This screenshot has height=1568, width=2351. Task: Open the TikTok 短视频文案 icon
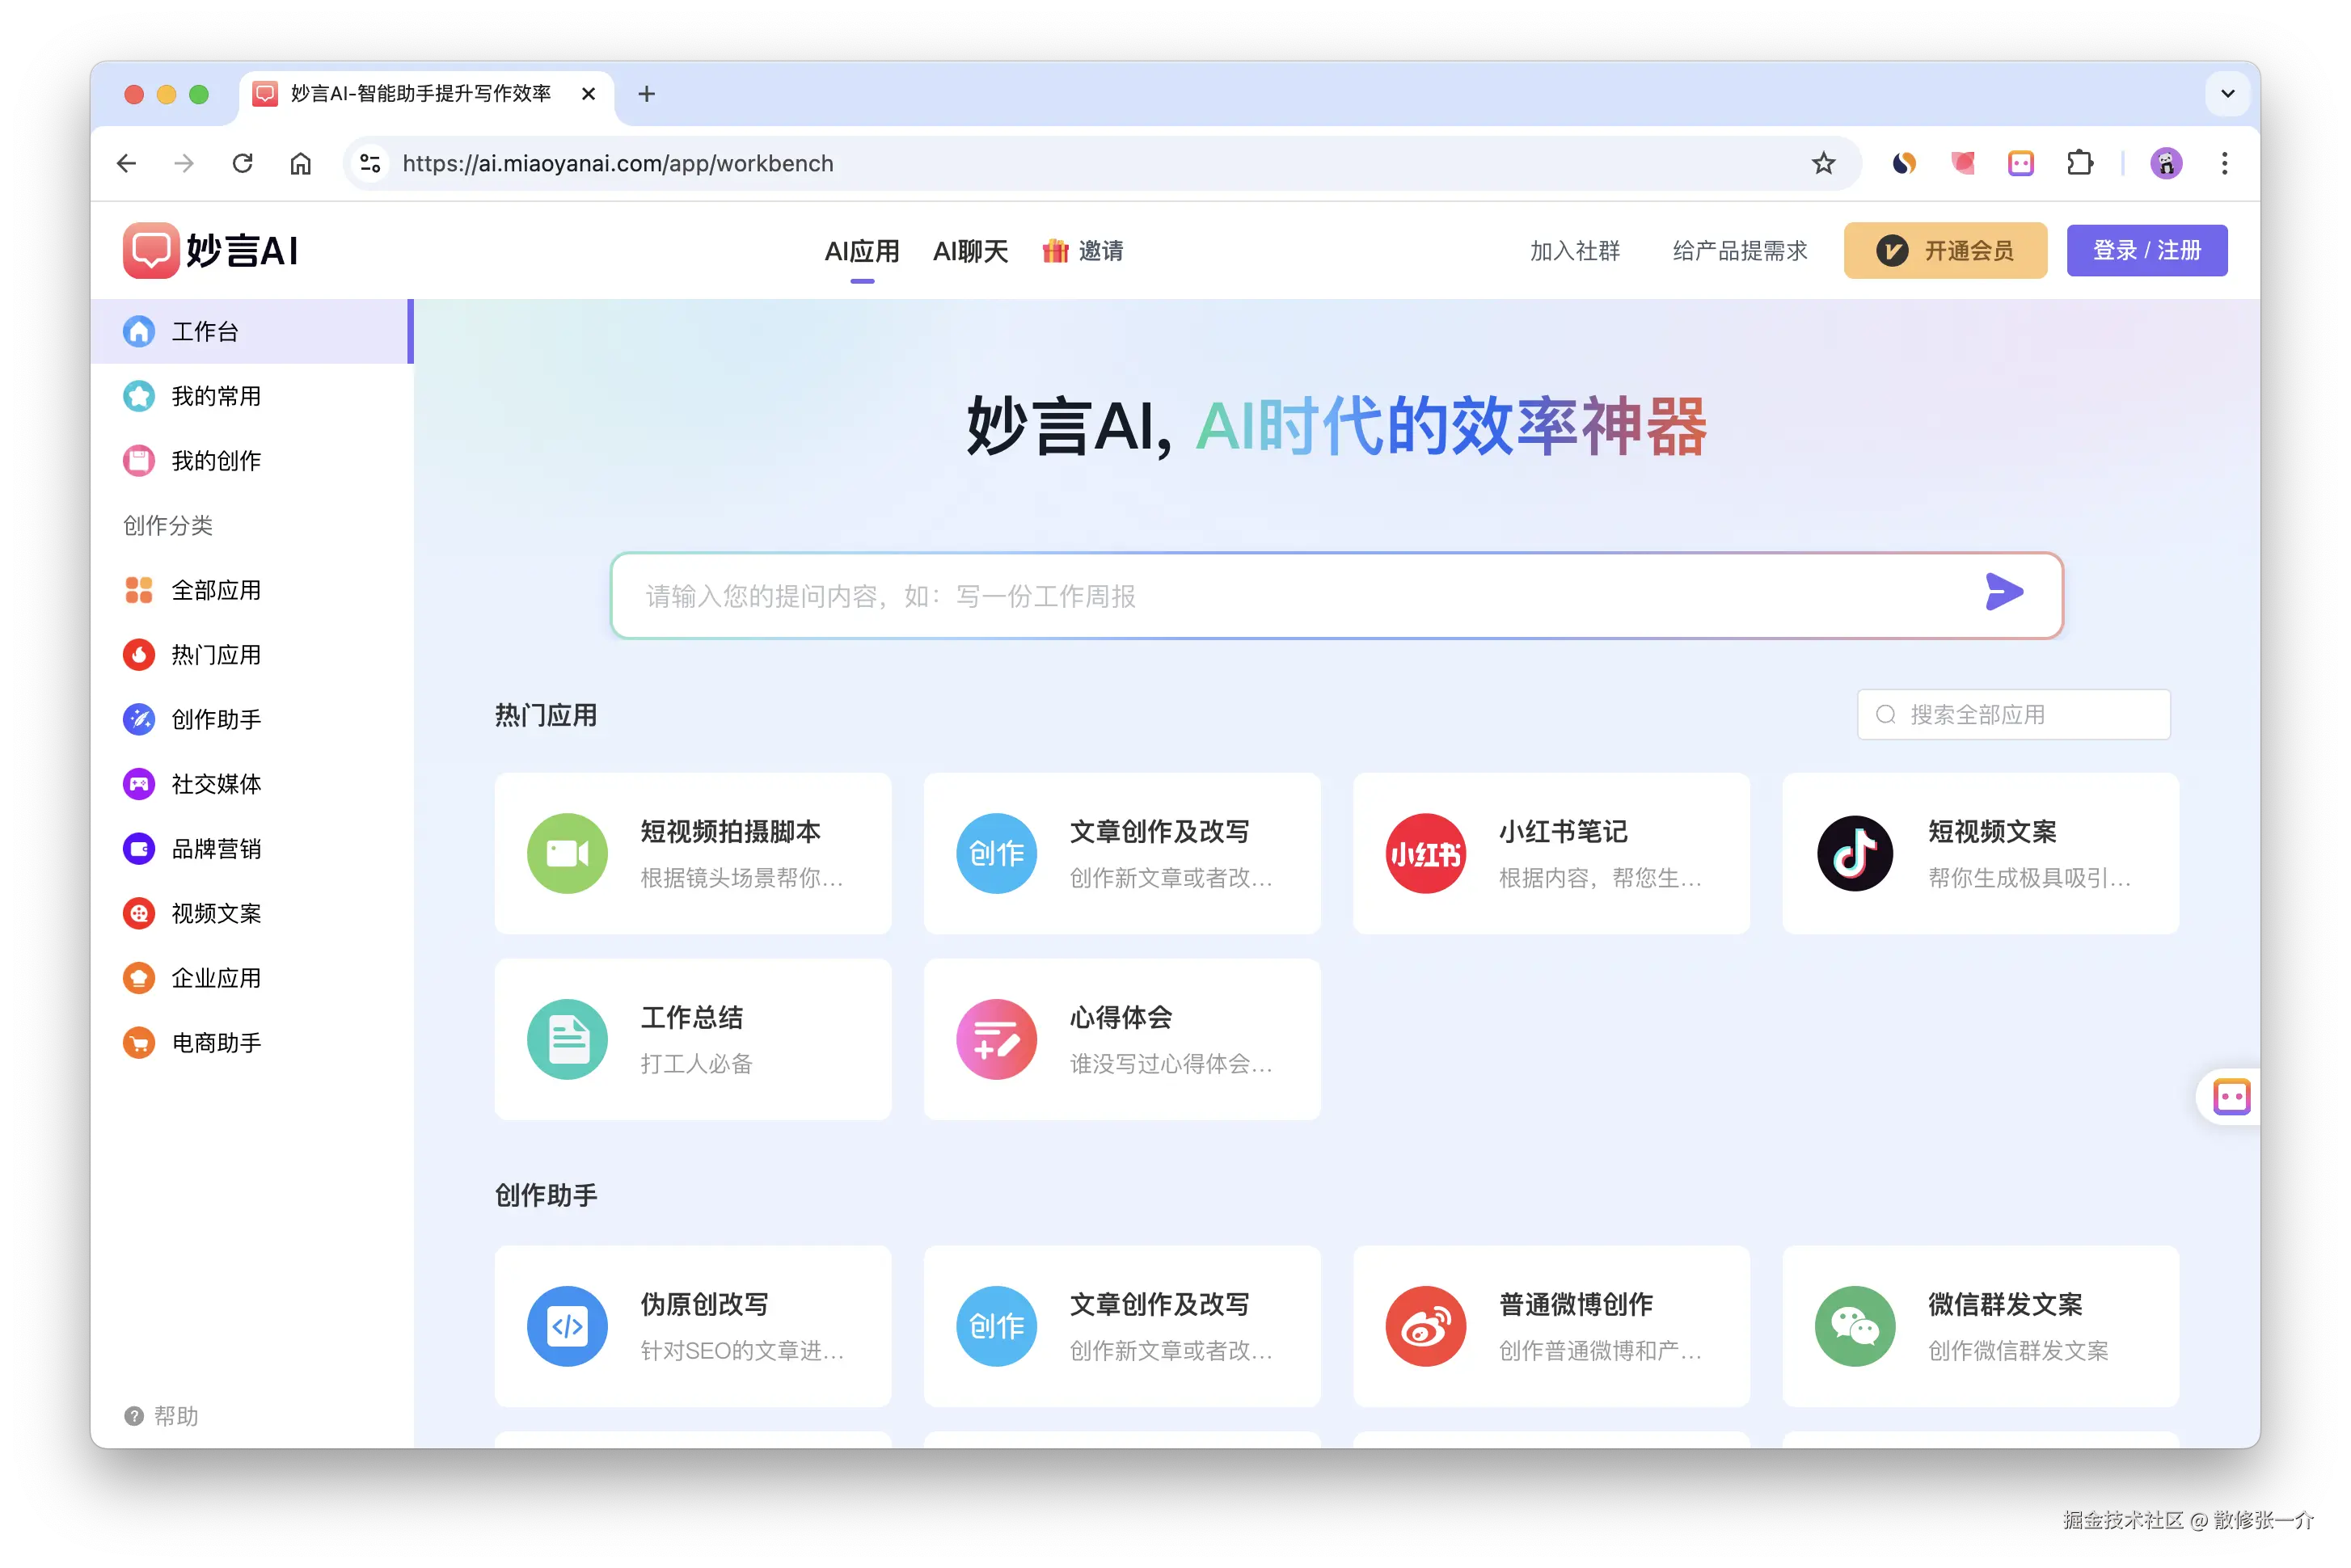click(1854, 853)
